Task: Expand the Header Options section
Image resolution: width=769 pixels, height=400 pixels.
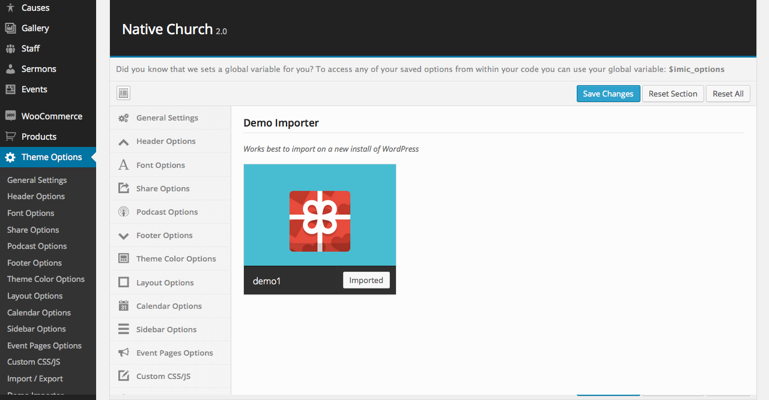Action: (166, 142)
